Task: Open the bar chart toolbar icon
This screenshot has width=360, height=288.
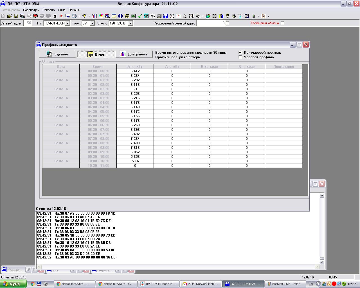Action: point(94,16)
